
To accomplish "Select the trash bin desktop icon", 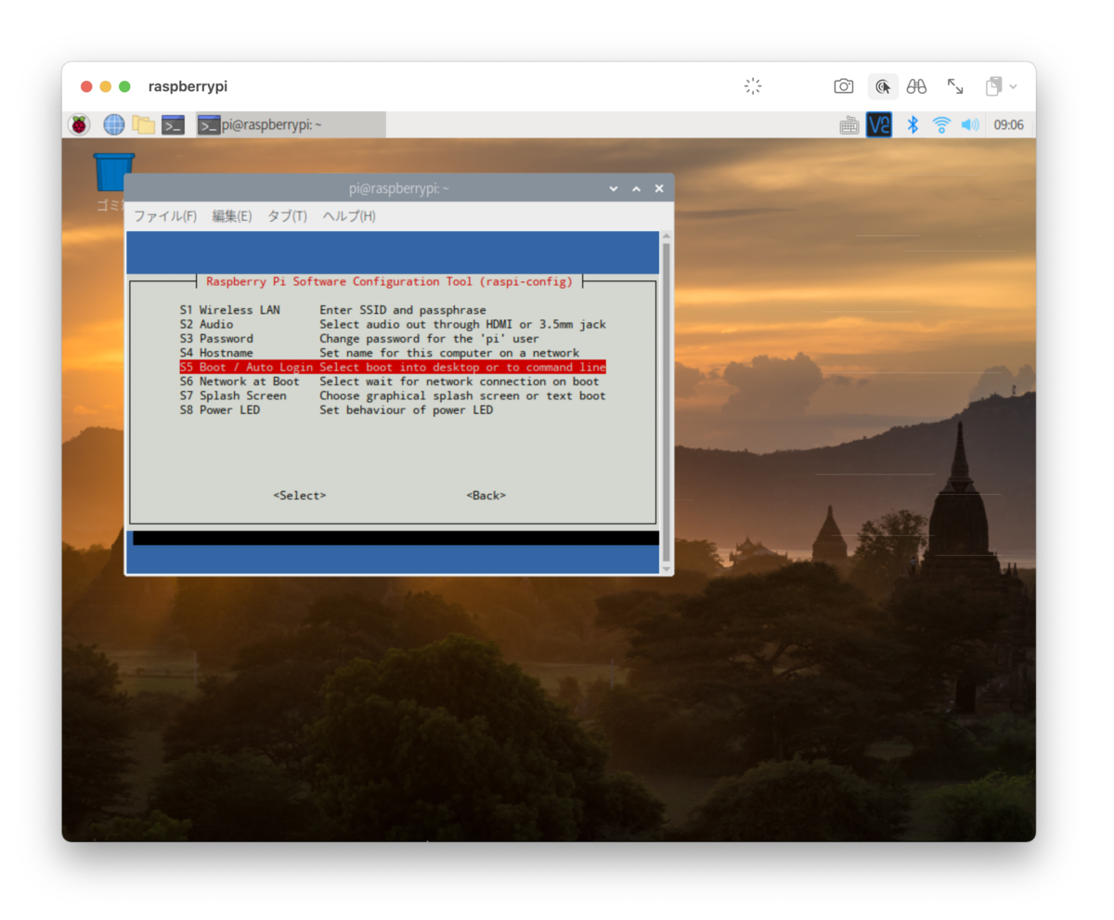I will pos(114,174).
